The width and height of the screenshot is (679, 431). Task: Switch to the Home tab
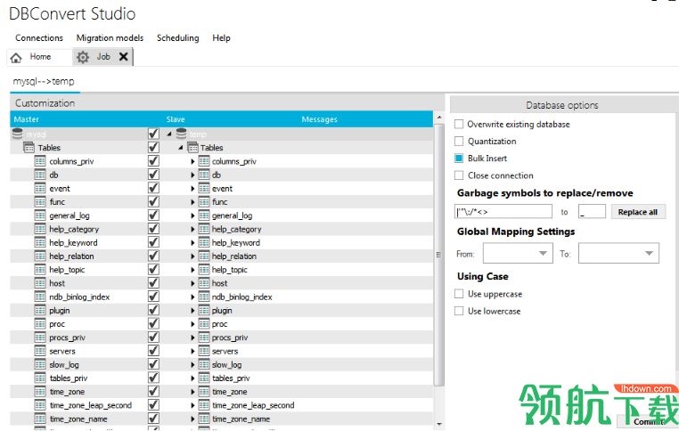point(39,57)
